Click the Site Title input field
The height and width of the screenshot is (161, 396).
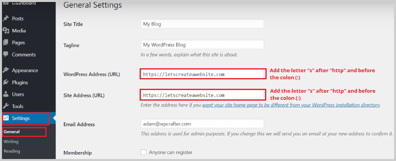tap(203, 24)
